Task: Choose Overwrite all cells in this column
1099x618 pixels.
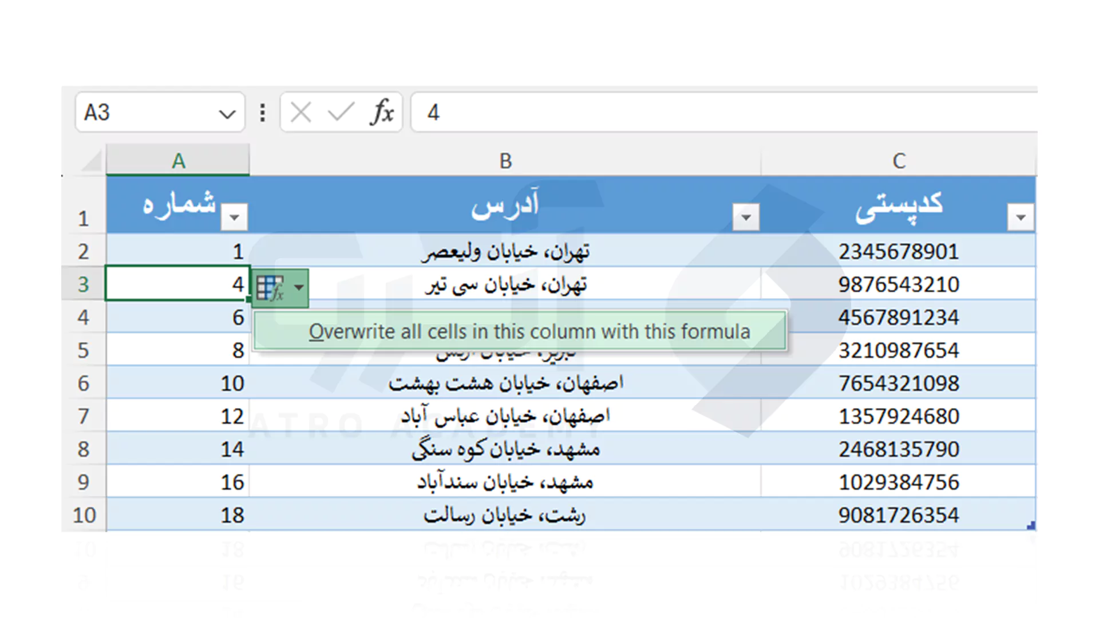Action: coord(520,331)
